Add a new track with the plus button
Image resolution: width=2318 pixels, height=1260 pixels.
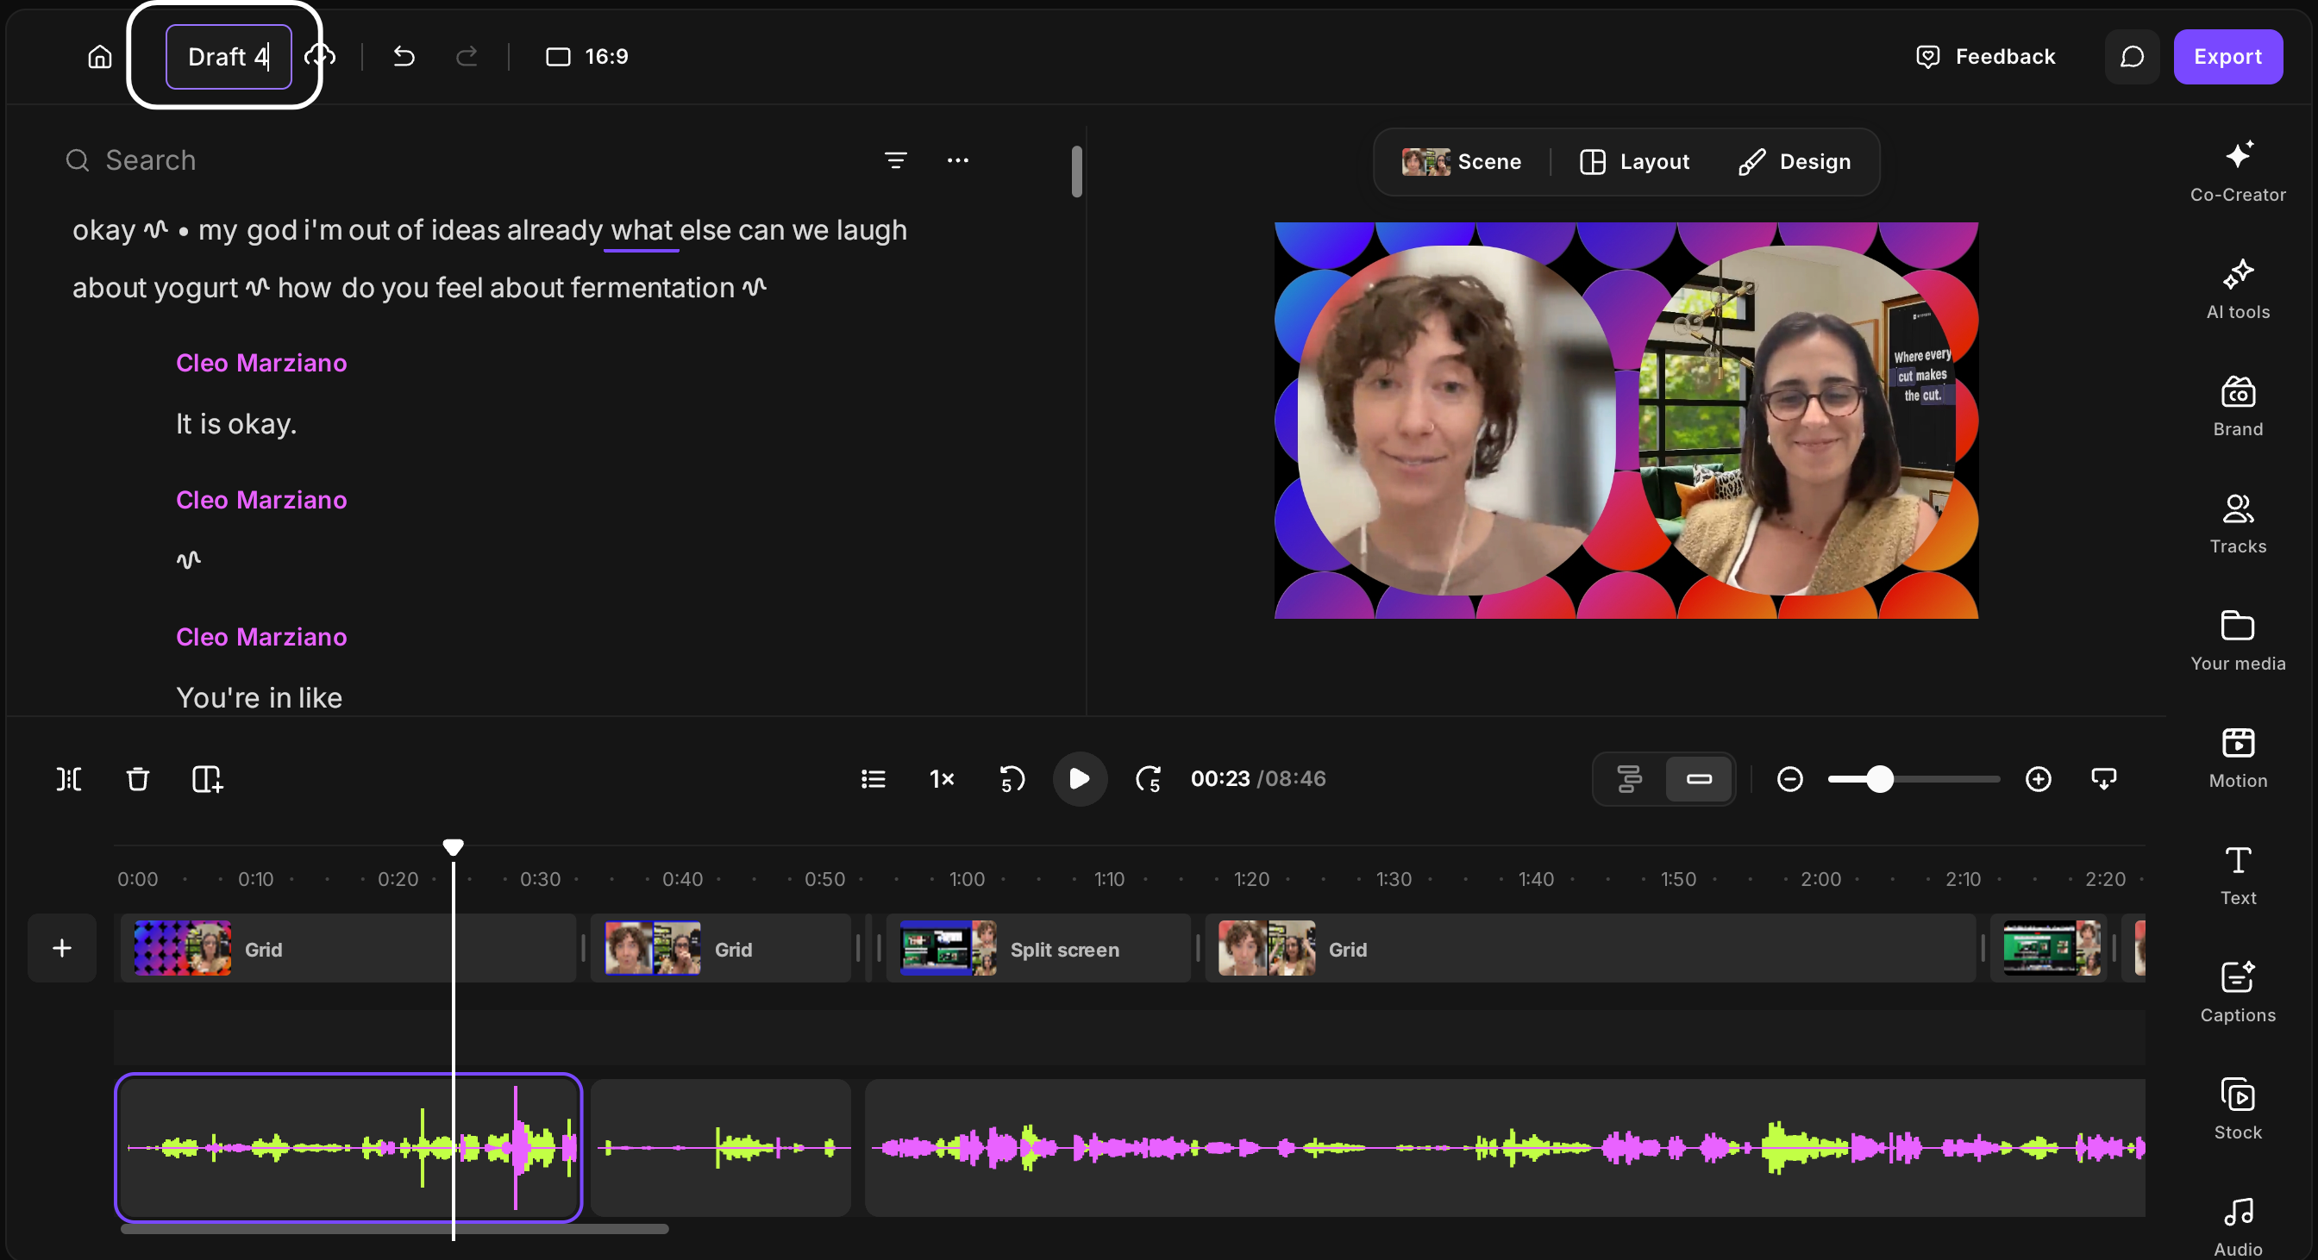[x=62, y=948]
